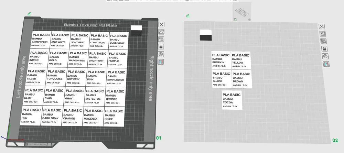Click the green icon on the thumbnail

pyautogui.click(x=235, y=19)
